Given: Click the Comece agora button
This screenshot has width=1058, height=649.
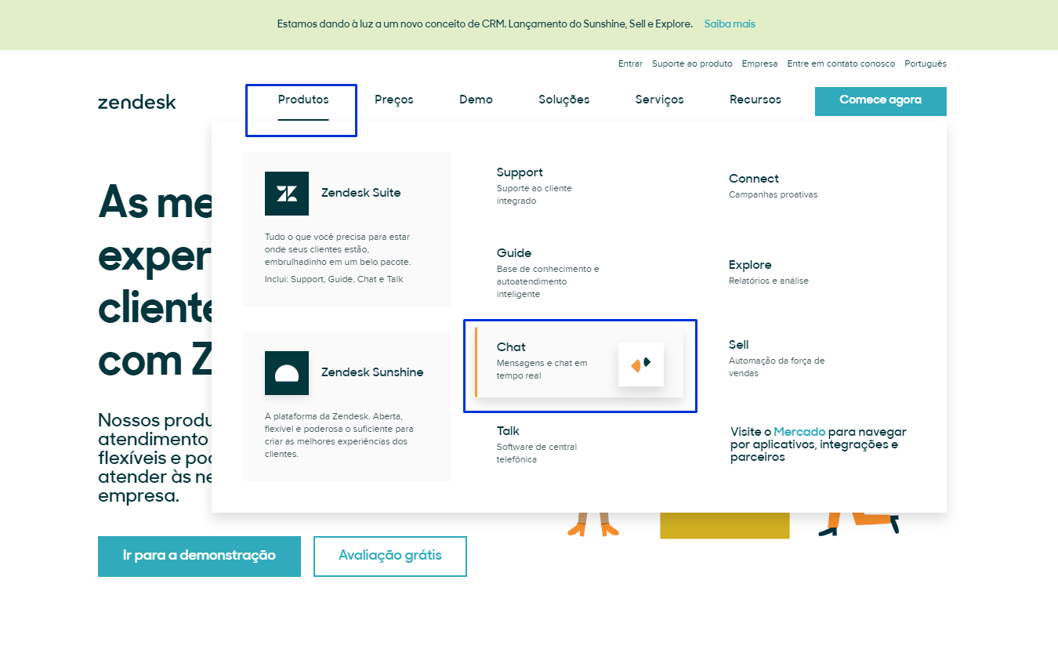Looking at the screenshot, I should tap(881, 101).
